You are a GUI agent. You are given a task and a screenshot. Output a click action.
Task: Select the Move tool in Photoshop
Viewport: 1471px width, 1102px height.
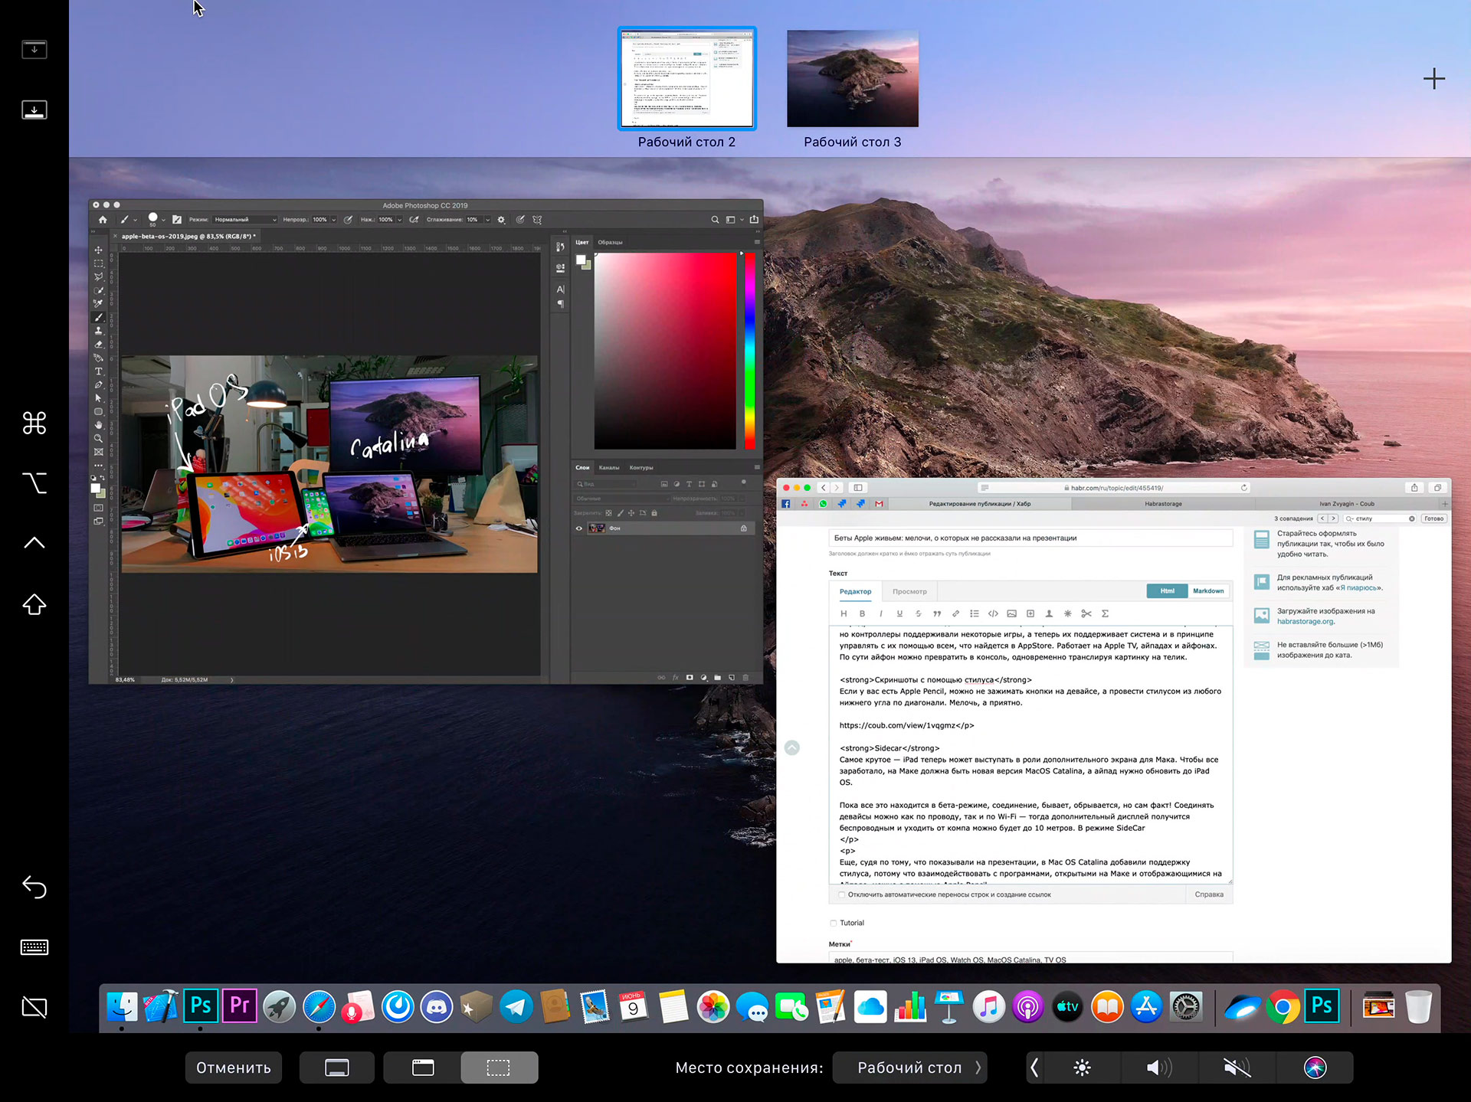(x=98, y=250)
